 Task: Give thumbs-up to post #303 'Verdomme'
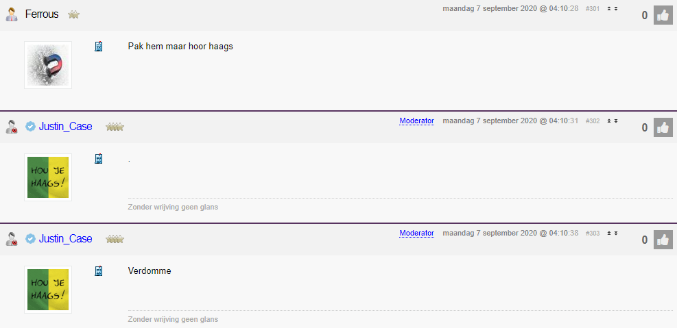coord(663,240)
